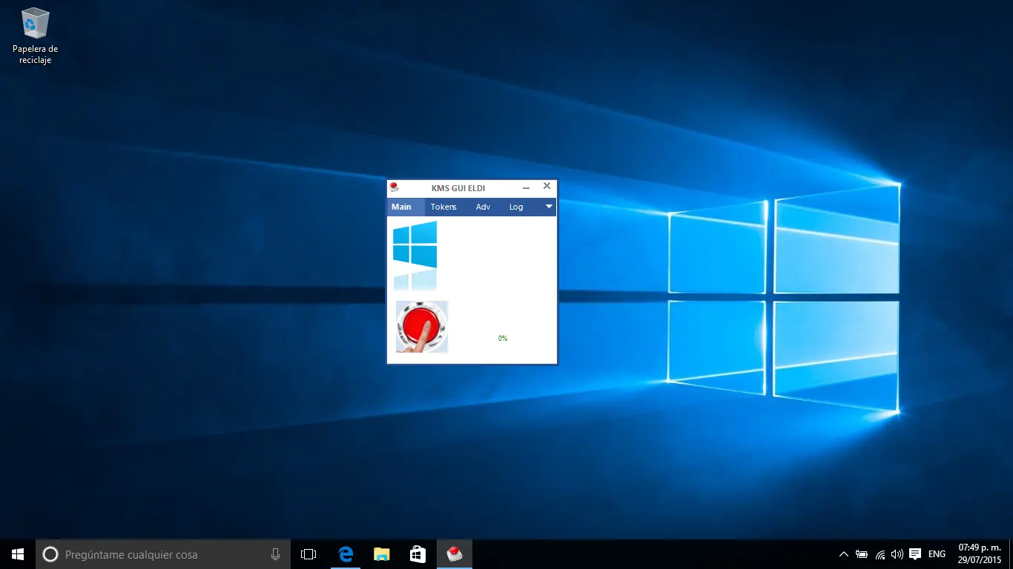Click the 0% progress text
The height and width of the screenshot is (569, 1013).
(x=503, y=339)
